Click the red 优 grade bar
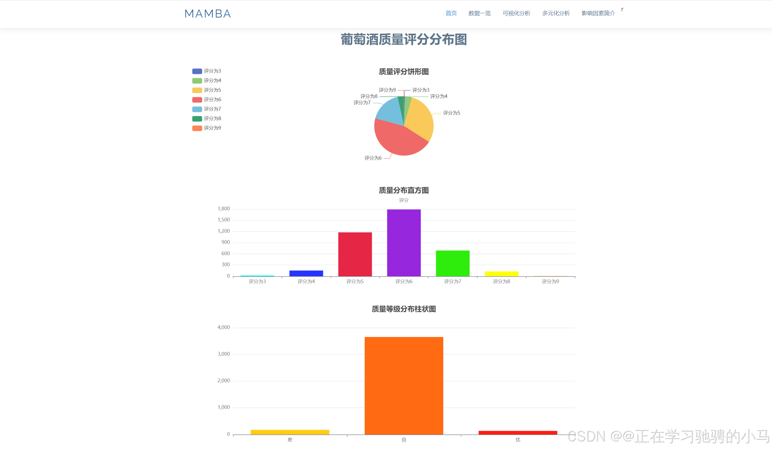The height and width of the screenshot is (449, 772). tap(518, 433)
